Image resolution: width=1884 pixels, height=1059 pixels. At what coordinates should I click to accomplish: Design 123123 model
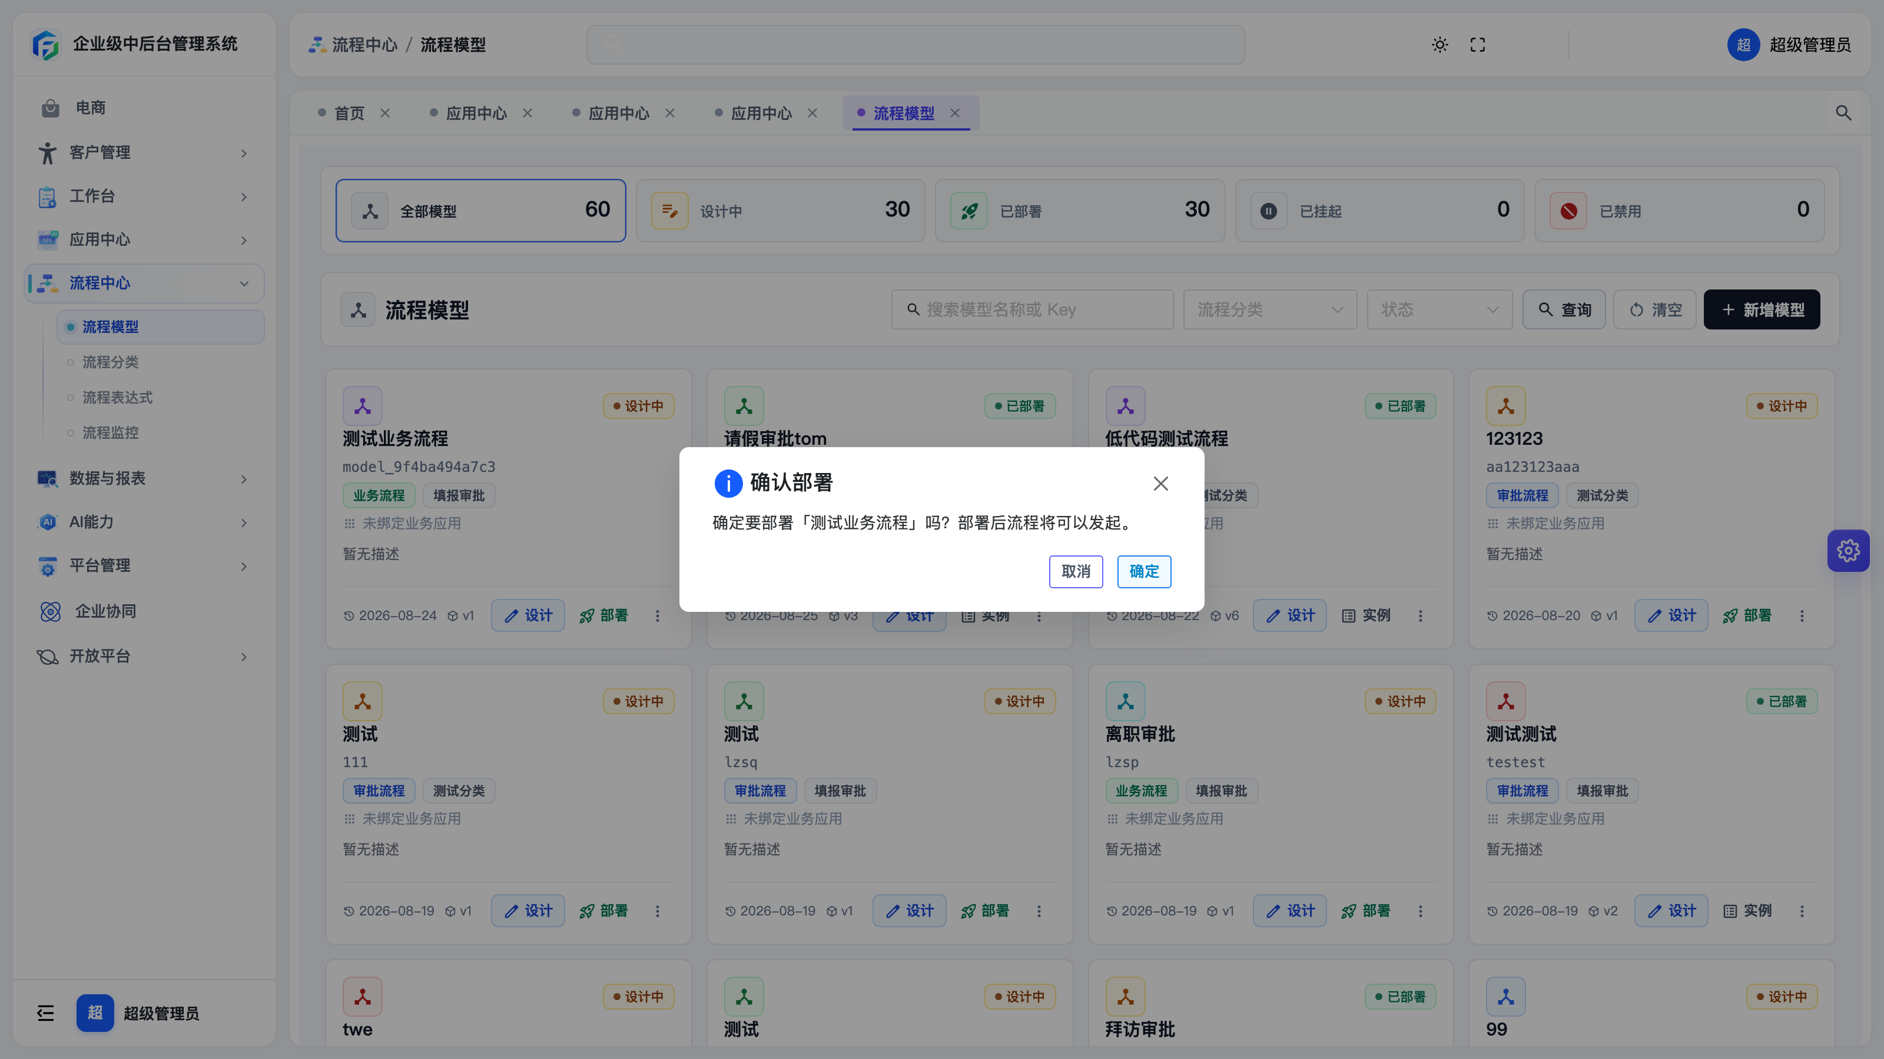click(x=1671, y=616)
